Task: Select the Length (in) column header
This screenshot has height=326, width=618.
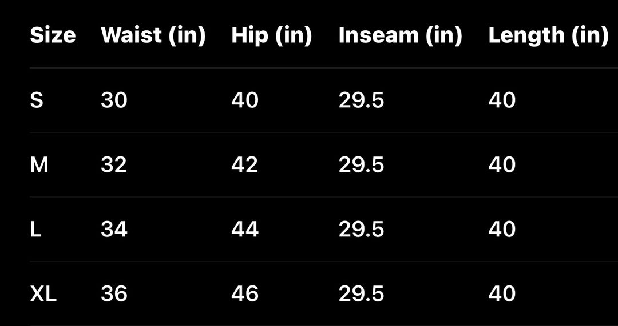Action: click(548, 35)
